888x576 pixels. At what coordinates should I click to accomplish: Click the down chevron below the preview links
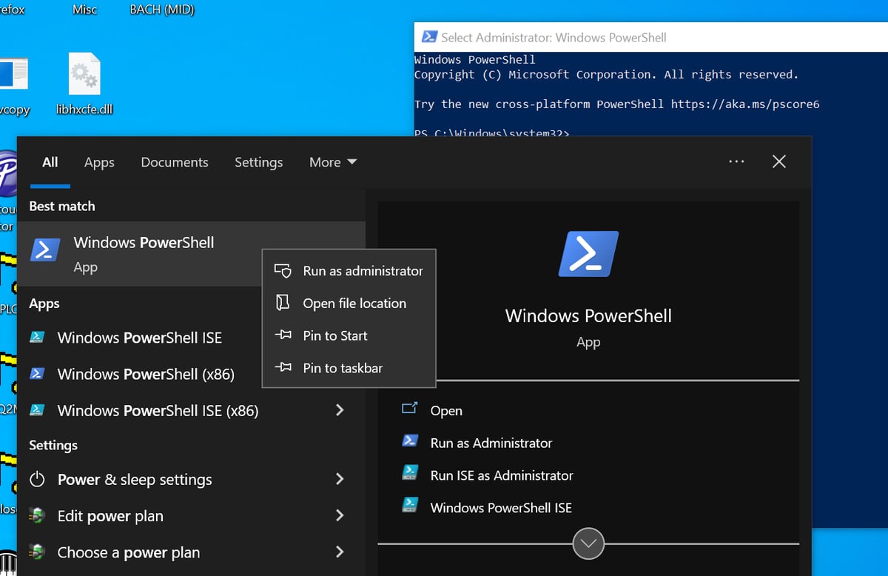coord(588,543)
